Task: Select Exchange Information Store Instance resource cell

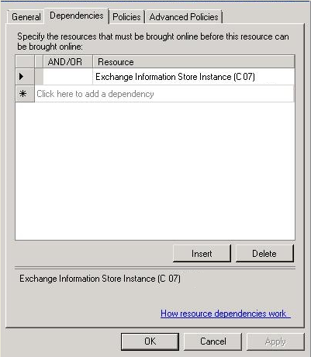Action: [x=193, y=77]
